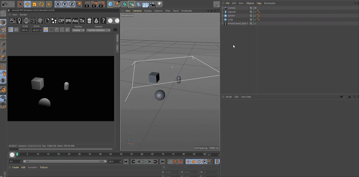Click the Undo arrow icon

(x=4, y=4)
